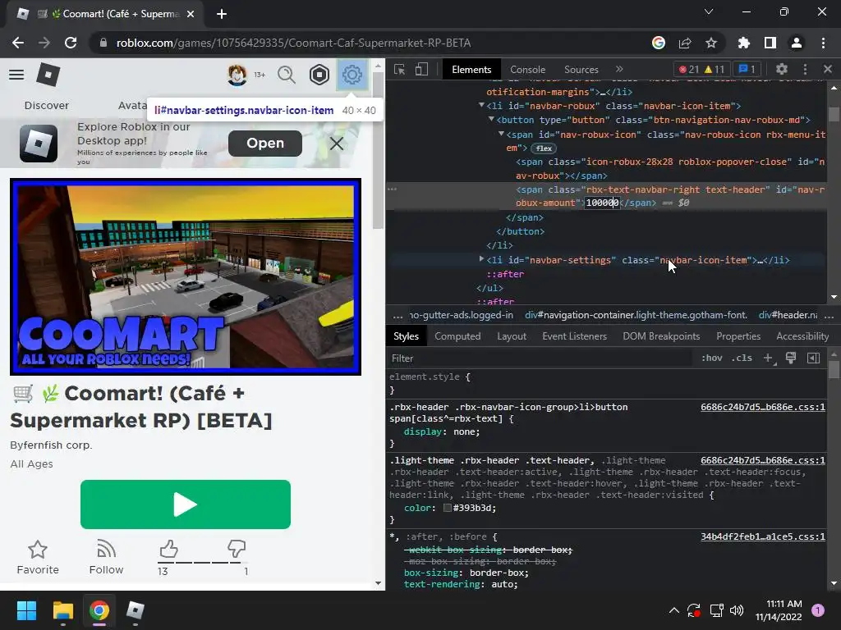This screenshot has width=841, height=630.
Task: Open the DevTools three-dot customize menu
Action: 805,69
